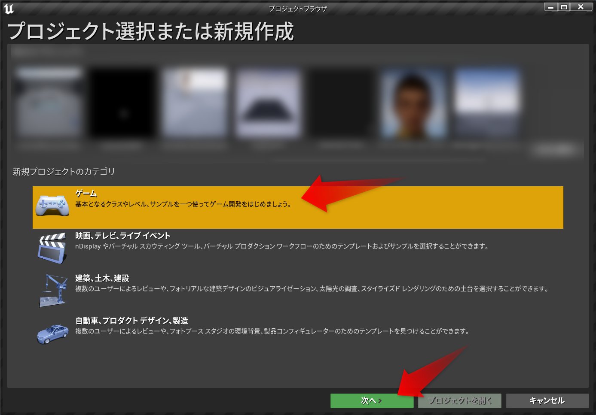The height and width of the screenshot is (415, 596).
Task: Click the Unreal Engine logo in title bar
Action: 9,7
